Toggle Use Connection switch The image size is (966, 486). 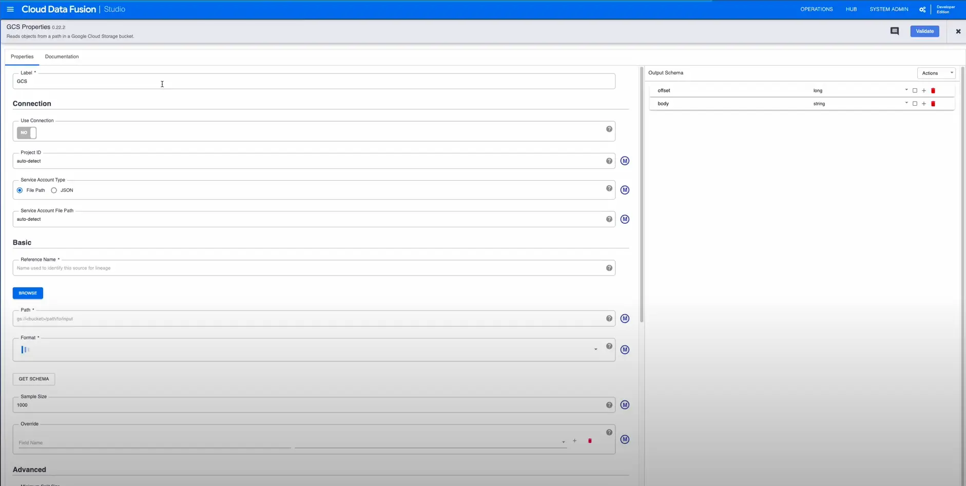click(27, 133)
